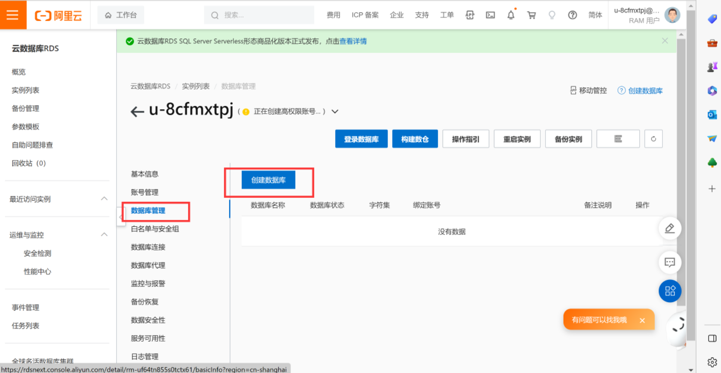Screen dimensions: 721x373
Task: Open browser sidebar settings gear
Action: tap(712, 362)
